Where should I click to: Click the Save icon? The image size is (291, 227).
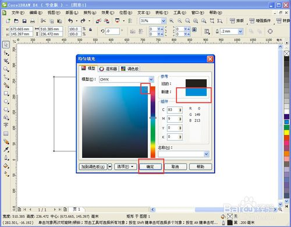click(24, 21)
